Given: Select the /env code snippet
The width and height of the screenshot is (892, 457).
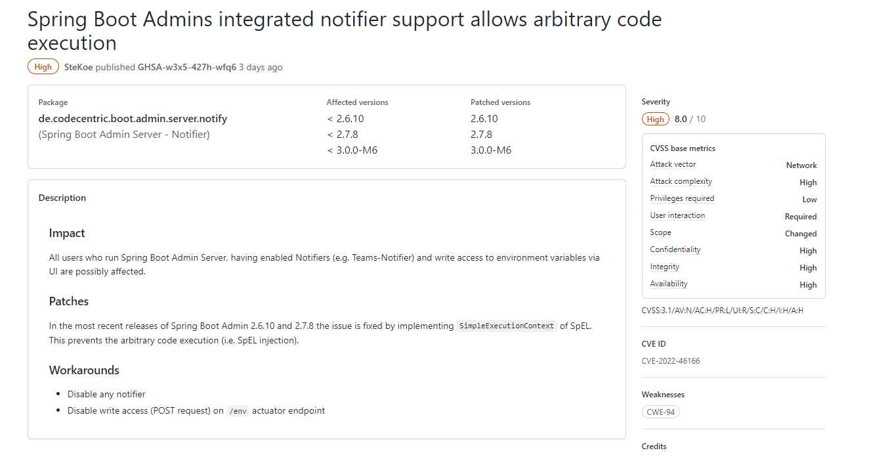Looking at the screenshot, I should coord(238,411).
